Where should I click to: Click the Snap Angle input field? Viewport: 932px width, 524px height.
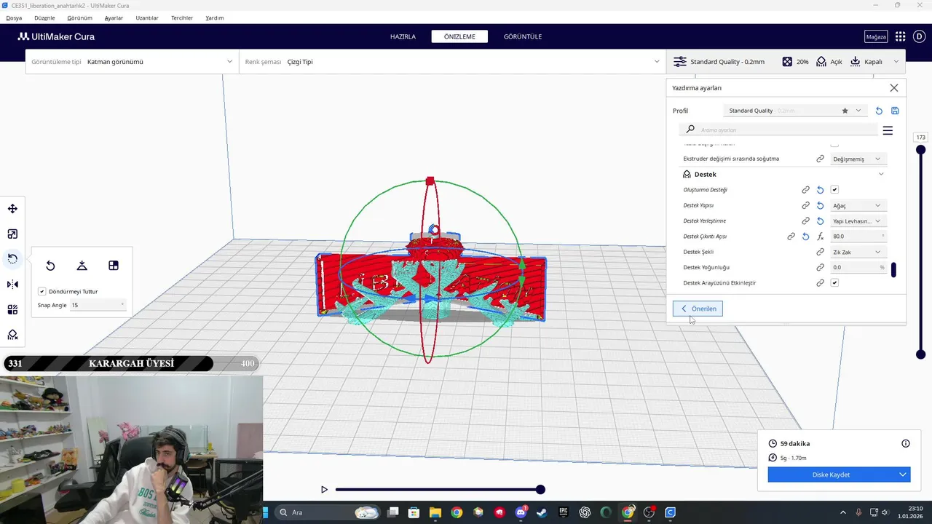(x=98, y=305)
